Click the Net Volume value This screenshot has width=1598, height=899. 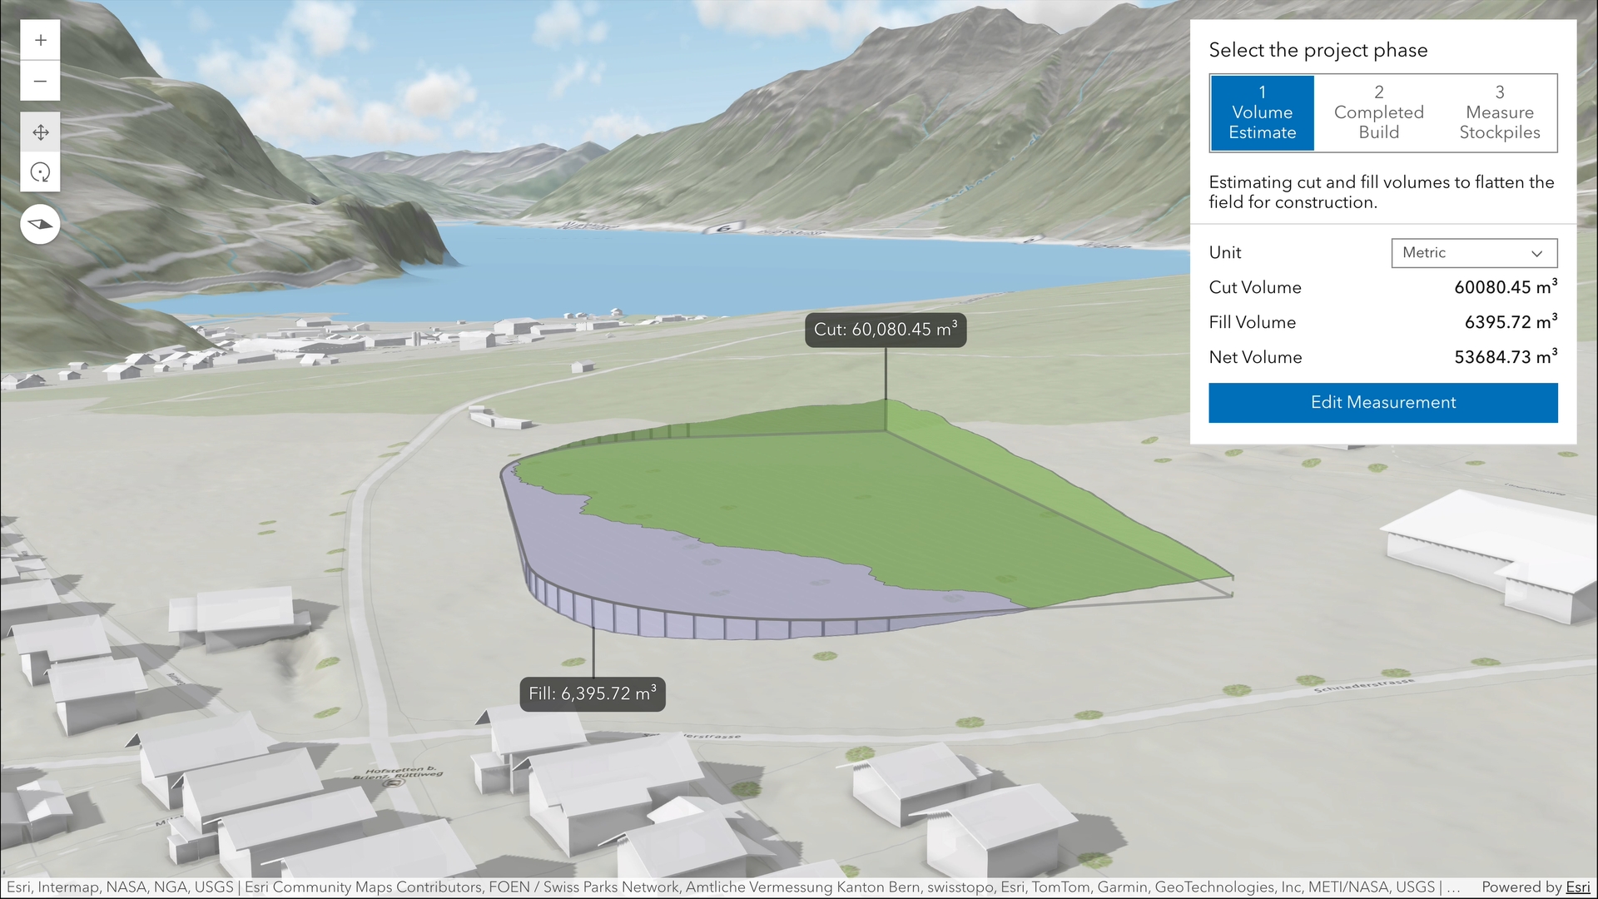1505,357
